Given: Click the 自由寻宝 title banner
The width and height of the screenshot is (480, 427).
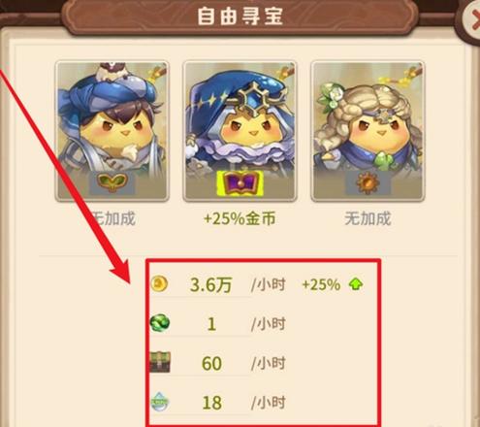Looking at the screenshot, I should 240,16.
